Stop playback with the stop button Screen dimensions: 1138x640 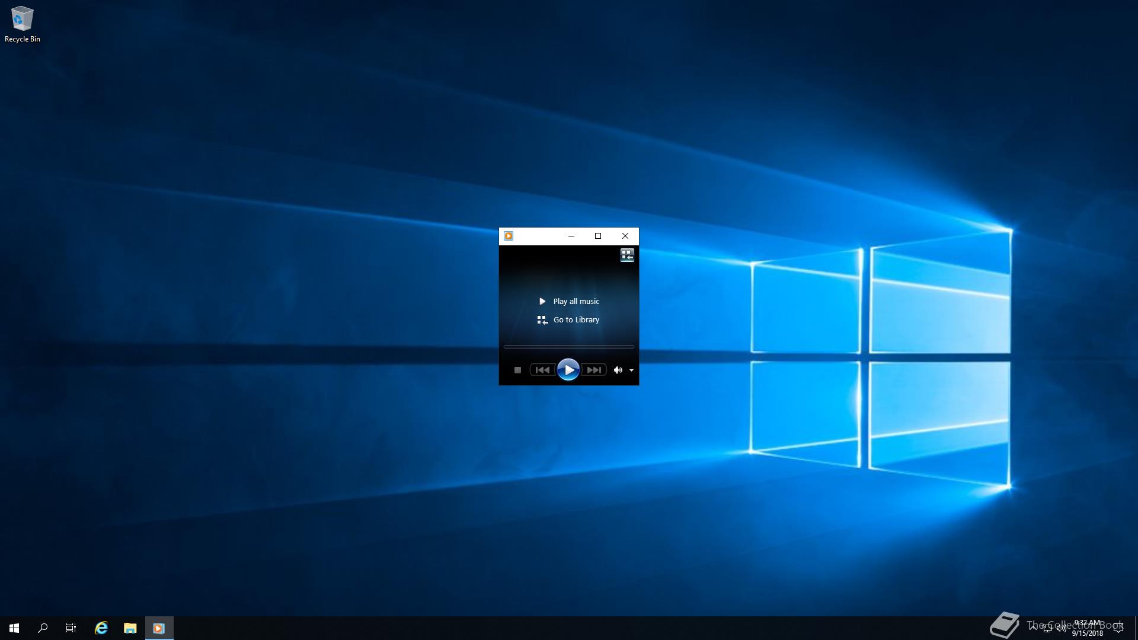coord(517,370)
